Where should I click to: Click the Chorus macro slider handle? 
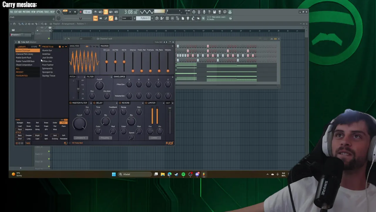point(133,71)
